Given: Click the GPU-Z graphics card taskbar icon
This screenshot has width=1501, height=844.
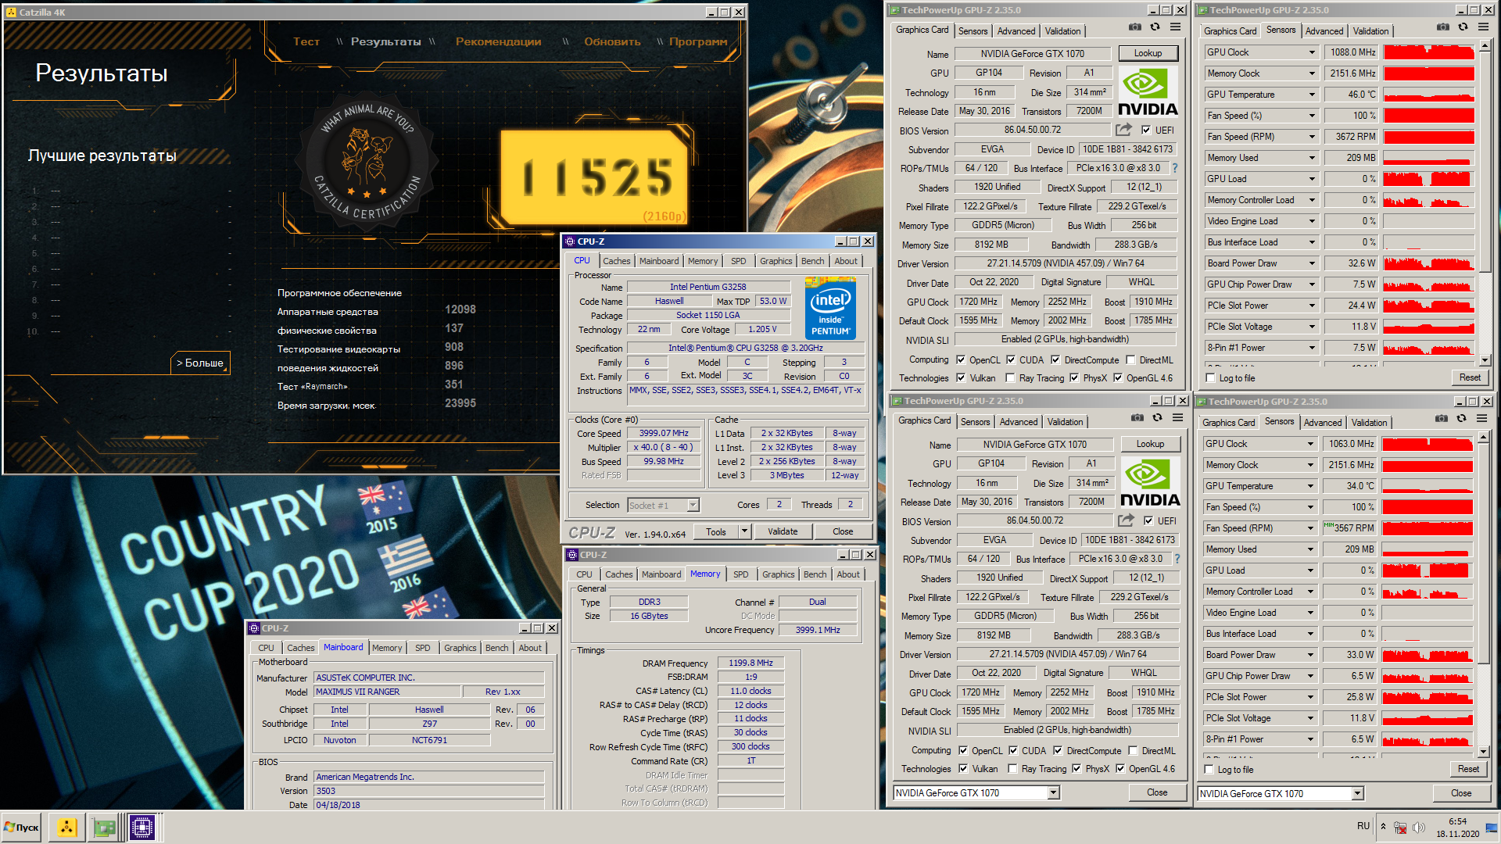Looking at the screenshot, I should tap(104, 827).
